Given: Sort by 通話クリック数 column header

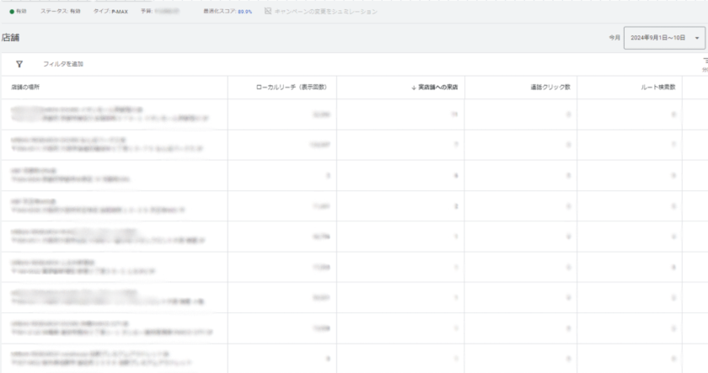Looking at the screenshot, I should point(550,88).
